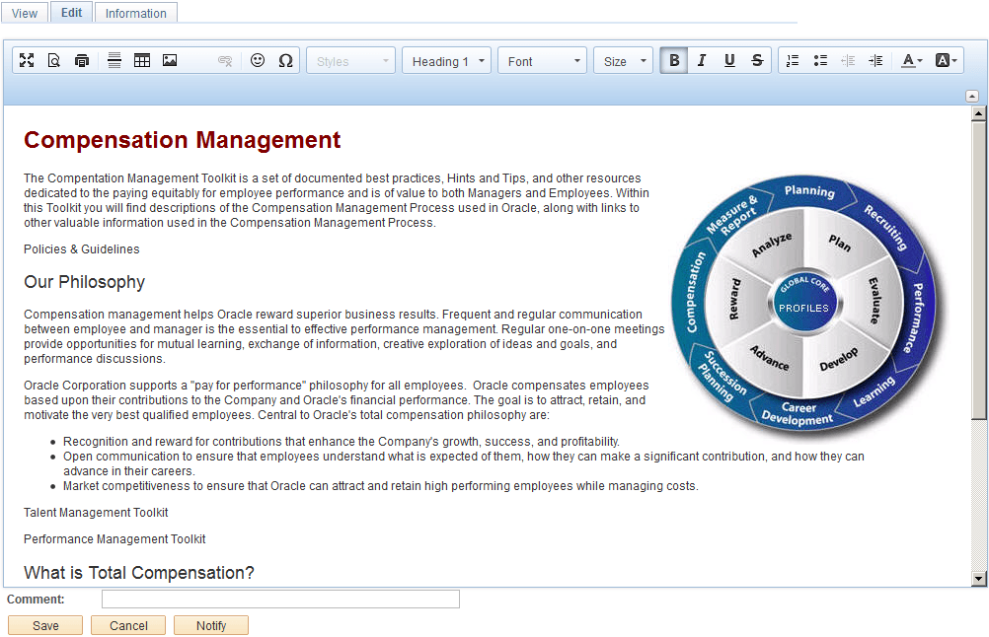989x637 pixels.
Task: Focus the Comment input field
Action: coord(280,600)
